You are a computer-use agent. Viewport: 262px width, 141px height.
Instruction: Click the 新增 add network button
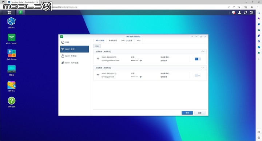pos(97,46)
